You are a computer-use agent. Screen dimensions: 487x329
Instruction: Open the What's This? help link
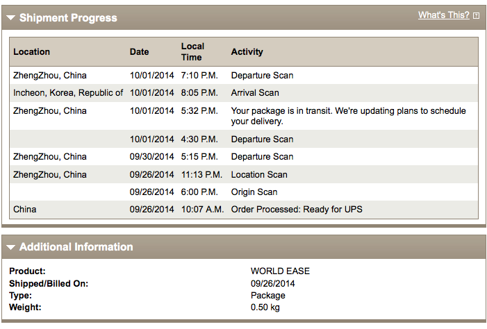(443, 15)
